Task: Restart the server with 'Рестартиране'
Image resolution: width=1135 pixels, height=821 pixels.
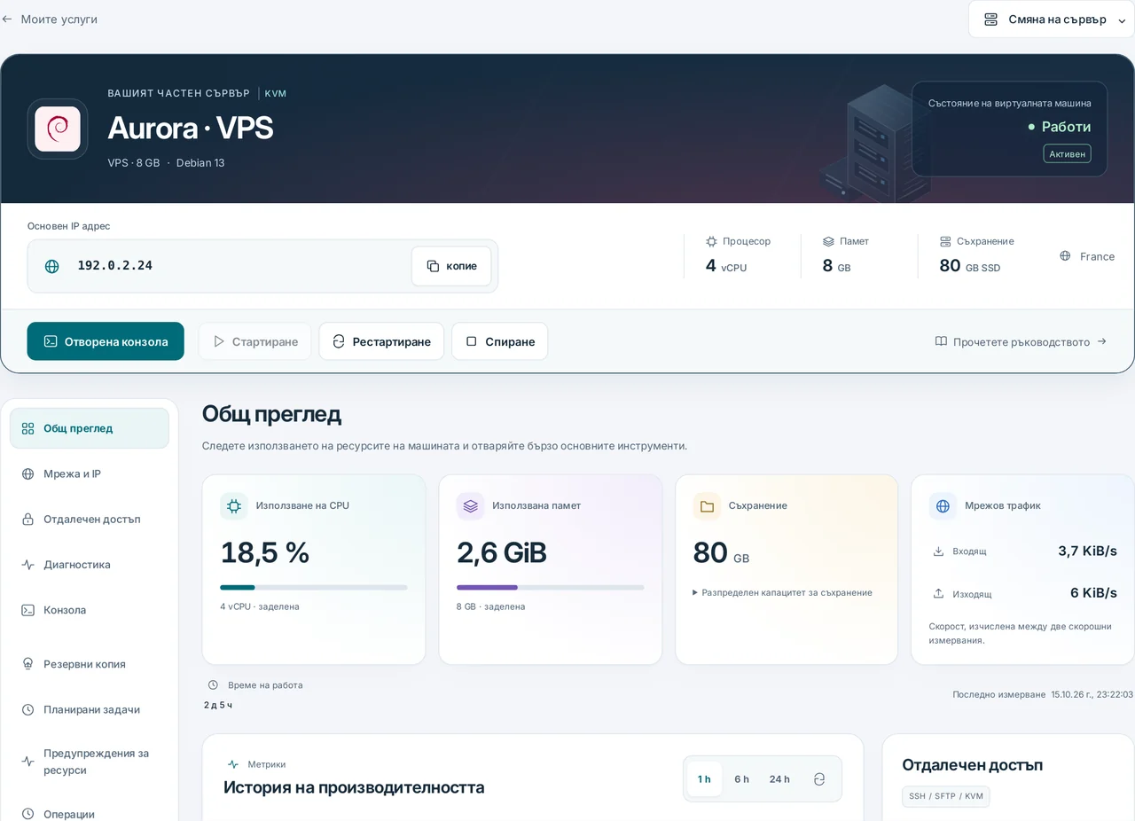Action: (x=381, y=341)
